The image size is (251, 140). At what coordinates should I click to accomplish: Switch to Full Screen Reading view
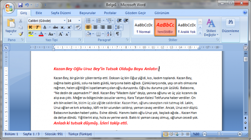coord(171,134)
